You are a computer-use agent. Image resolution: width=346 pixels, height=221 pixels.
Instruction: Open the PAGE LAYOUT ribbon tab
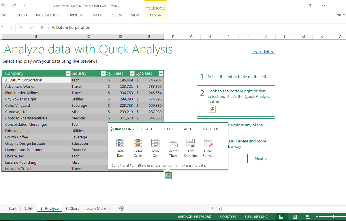click(x=47, y=15)
